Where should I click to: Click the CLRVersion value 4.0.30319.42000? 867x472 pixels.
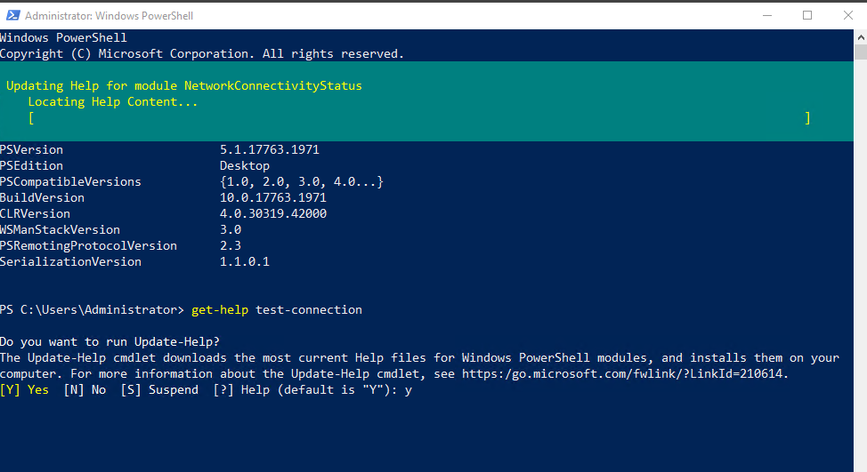pos(273,213)
